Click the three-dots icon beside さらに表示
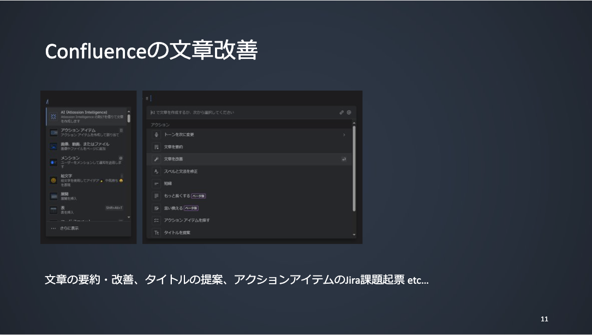592x335 pixels. 53,229
